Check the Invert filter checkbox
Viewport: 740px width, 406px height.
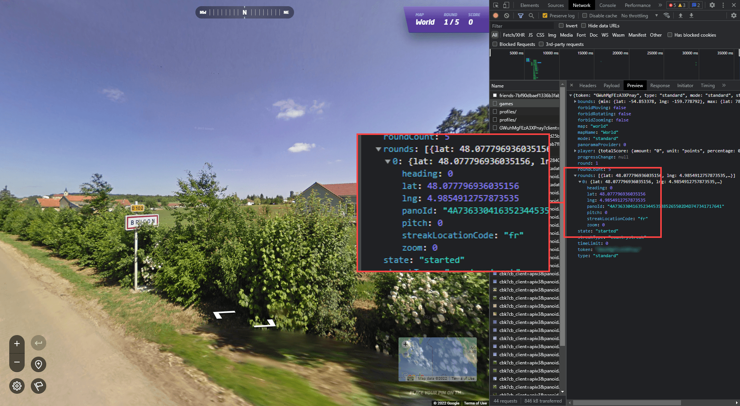coord(561,26)
